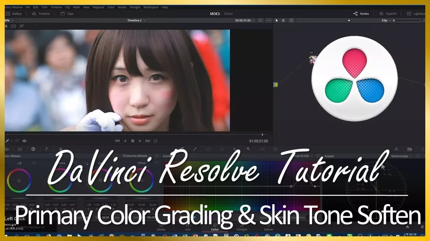Open the Scopes palette icon
430x241 pixels.
(x=410, y=149)
